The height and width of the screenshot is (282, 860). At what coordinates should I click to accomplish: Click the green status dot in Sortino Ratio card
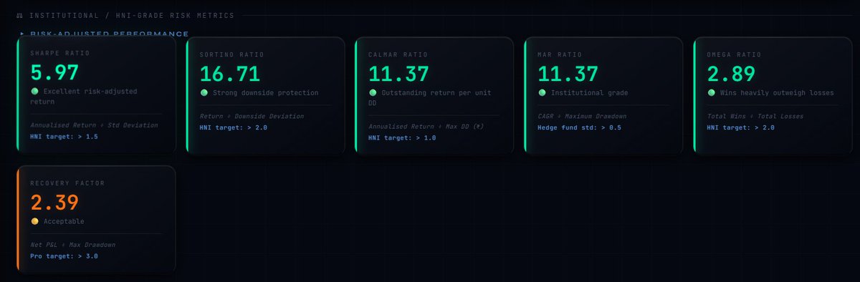tap(204, 93)
